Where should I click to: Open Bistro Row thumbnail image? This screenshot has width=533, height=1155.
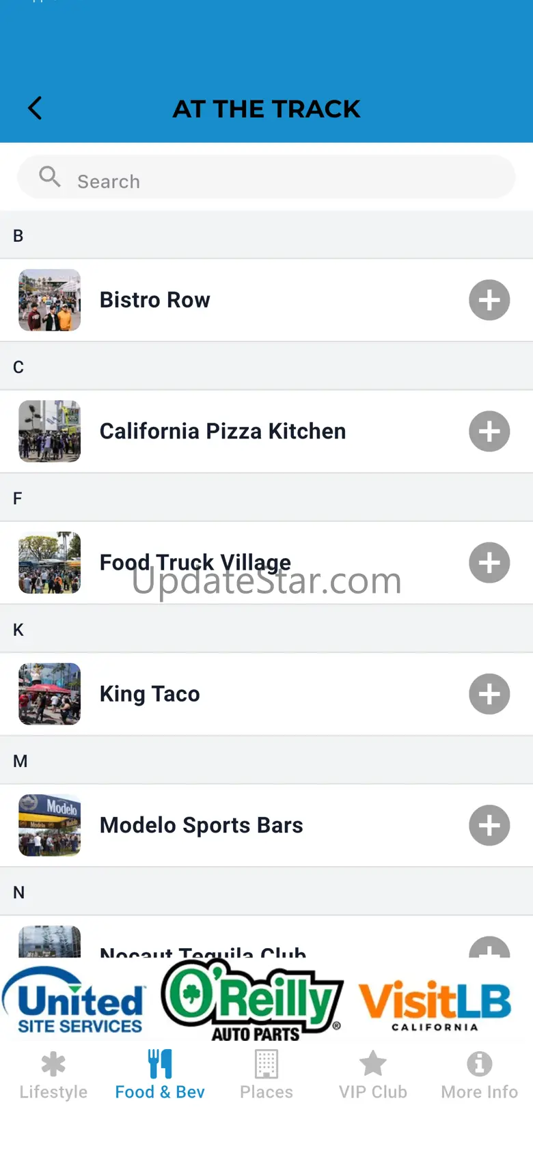coord(49,300)
